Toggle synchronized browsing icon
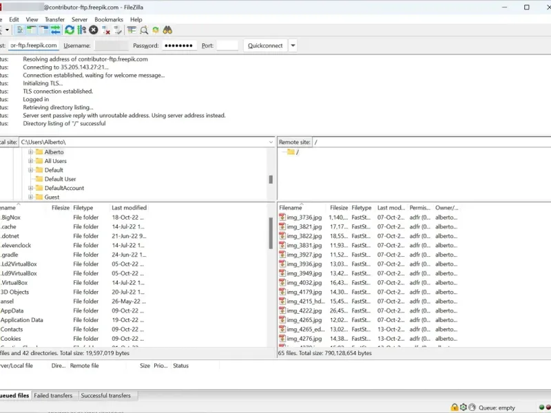The image size is (551, 413). 156,30
